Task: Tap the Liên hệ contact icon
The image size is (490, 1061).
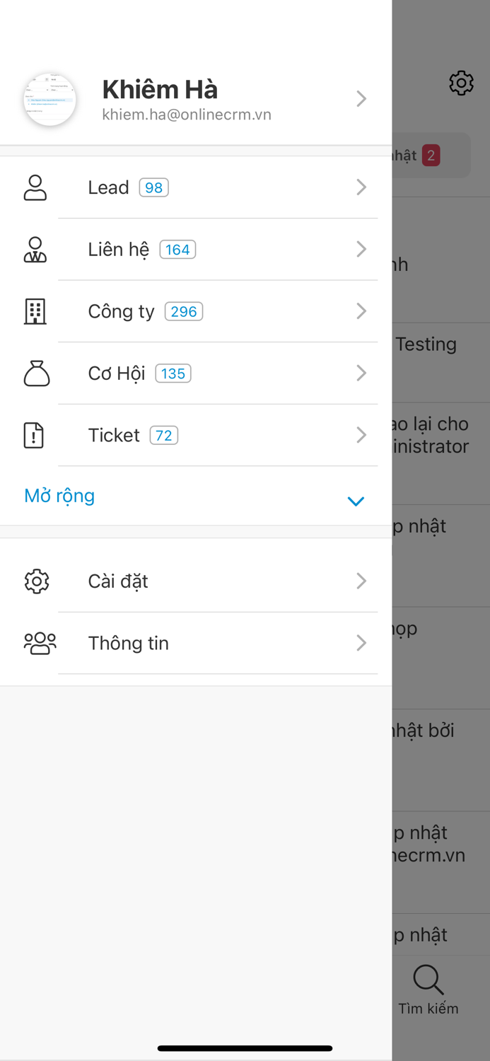Action: coord(36,249)
